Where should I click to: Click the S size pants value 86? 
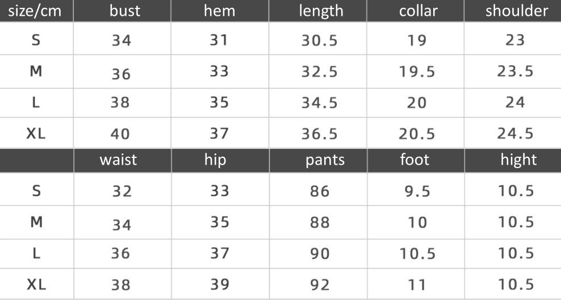point(320,191)
